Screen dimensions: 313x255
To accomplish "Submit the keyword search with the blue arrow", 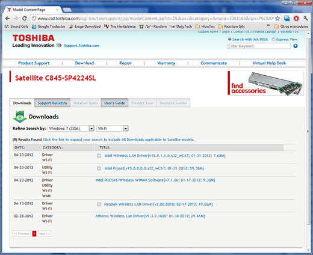I will [296, 46].
